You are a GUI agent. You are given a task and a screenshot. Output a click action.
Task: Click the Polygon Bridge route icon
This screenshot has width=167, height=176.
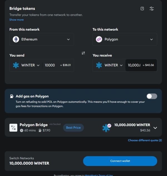(13, 128)
